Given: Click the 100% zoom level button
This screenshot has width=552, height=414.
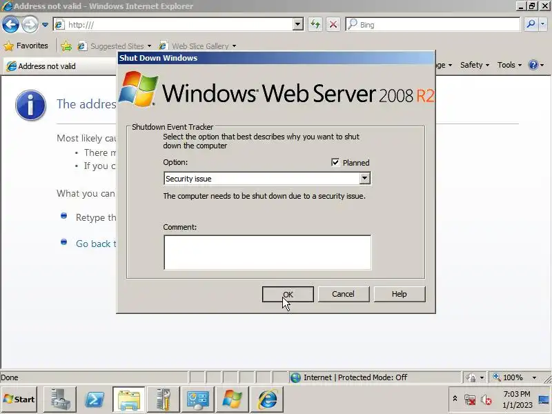Looking at the screenshot, I should [x=509, y=377].
